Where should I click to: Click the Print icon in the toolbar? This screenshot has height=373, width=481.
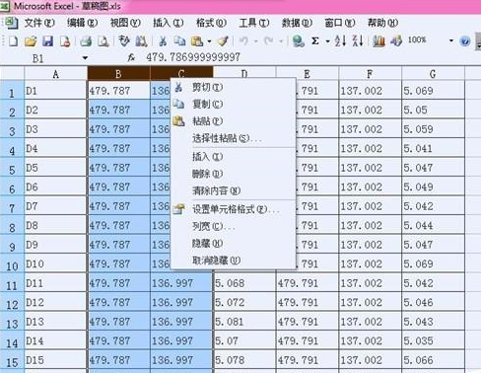pos(86,41)
